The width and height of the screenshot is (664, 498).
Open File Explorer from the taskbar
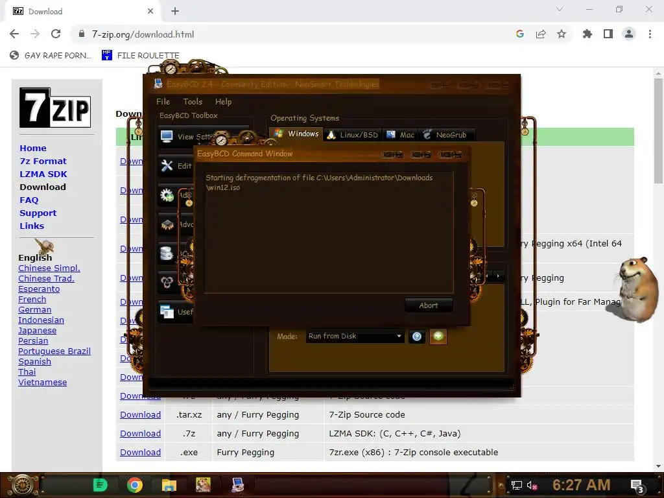(169, 485)
